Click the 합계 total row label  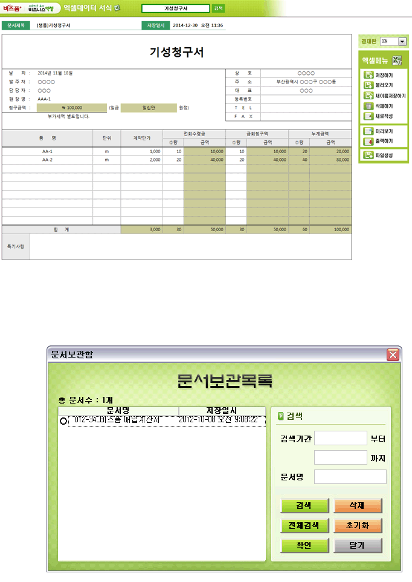(62, 229)
